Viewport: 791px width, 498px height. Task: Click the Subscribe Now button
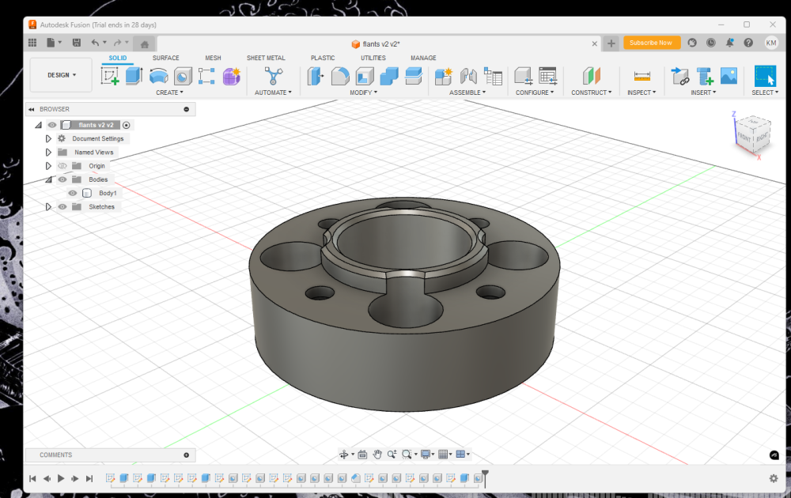[x=652, y=43]
